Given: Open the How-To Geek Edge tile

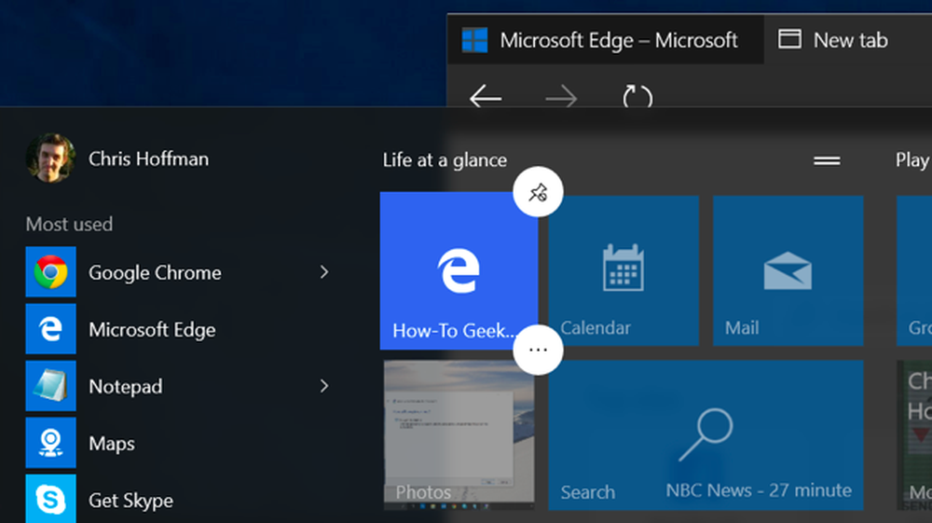Looking at the screenshot, I should tap(459, 270).
